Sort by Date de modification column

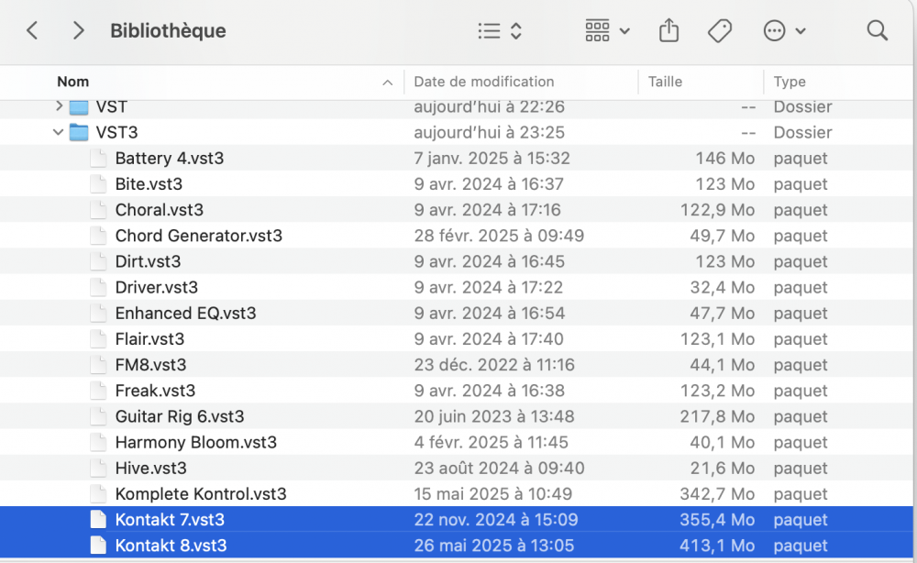point(483,82)
